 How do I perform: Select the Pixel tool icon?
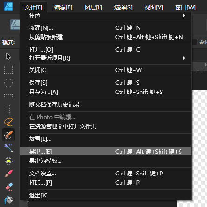pyautogui.click(x=8, y=161)
